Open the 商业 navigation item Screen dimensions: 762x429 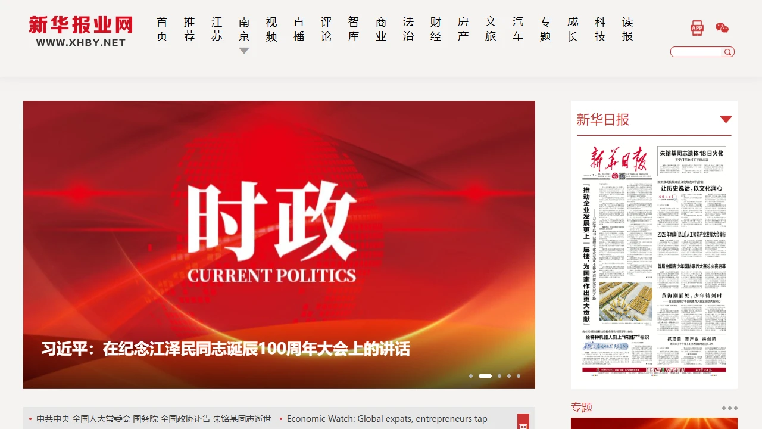[381, 29]
